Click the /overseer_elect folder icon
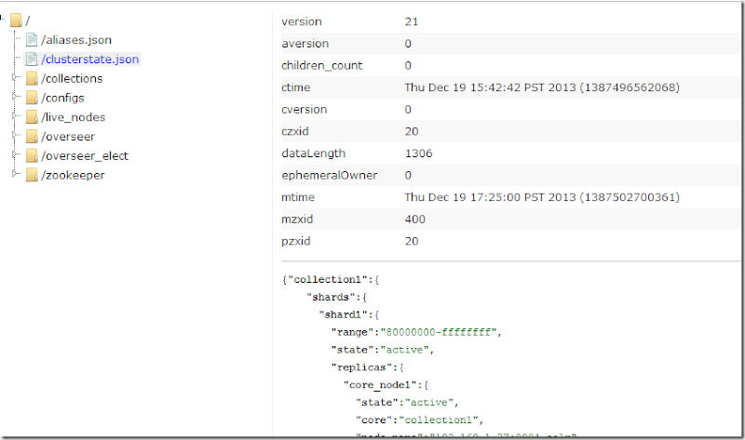Viewport: 745px width, 440px height. 33,155
